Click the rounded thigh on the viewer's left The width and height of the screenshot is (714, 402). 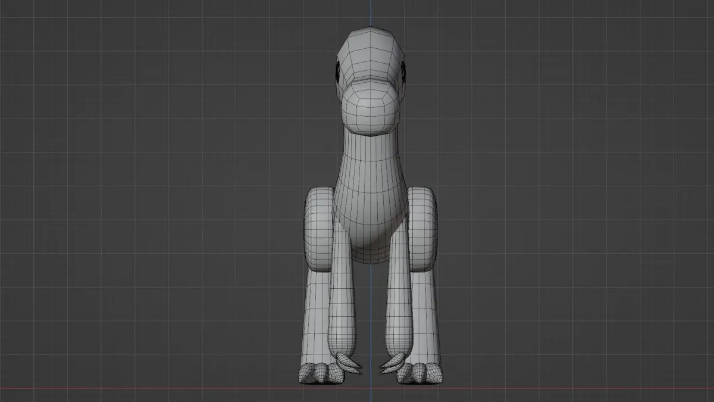coord(318,230)
